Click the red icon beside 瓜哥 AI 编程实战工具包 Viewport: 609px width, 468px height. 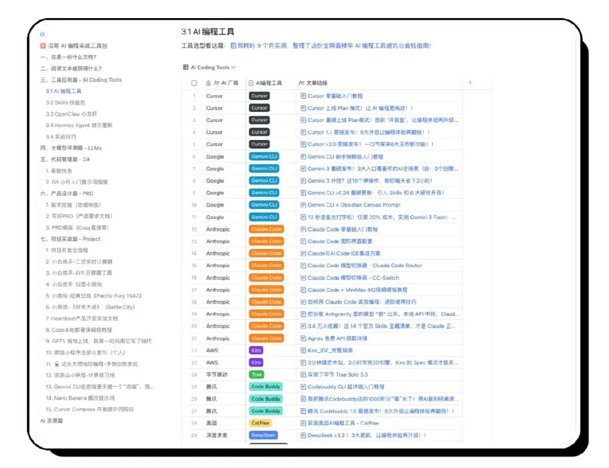coord(43,46)
